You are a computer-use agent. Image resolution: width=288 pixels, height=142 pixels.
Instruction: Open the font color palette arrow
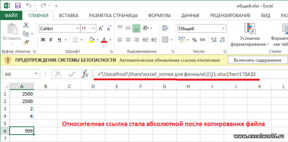pyautogui.click(x=110, y=40)
